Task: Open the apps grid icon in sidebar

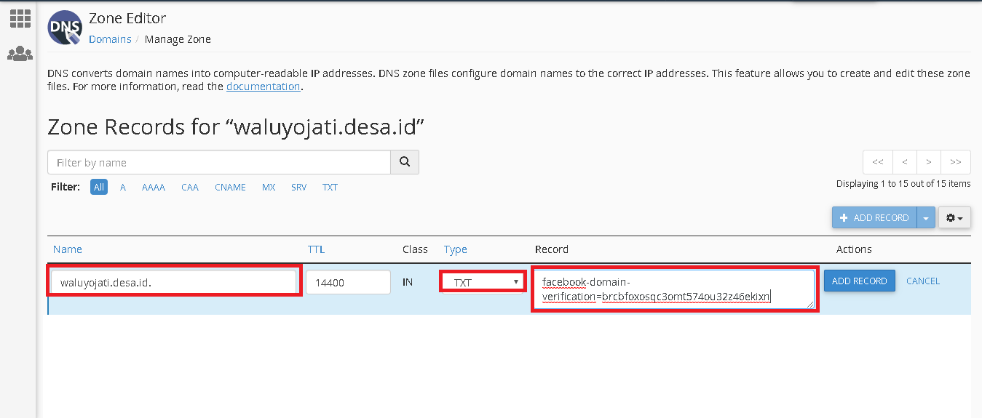Action: pyautogui.click(x=20, y=19)
